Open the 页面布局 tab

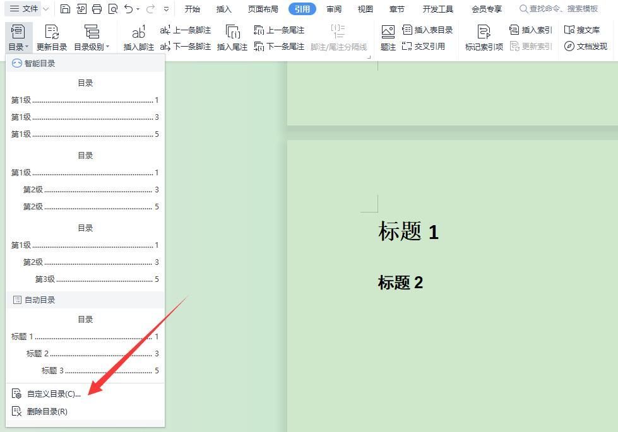(x=263, y=9)
